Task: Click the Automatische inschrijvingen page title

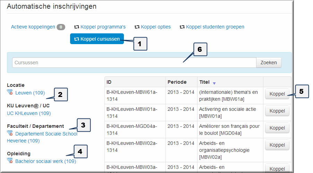Action: coord(52,6)
